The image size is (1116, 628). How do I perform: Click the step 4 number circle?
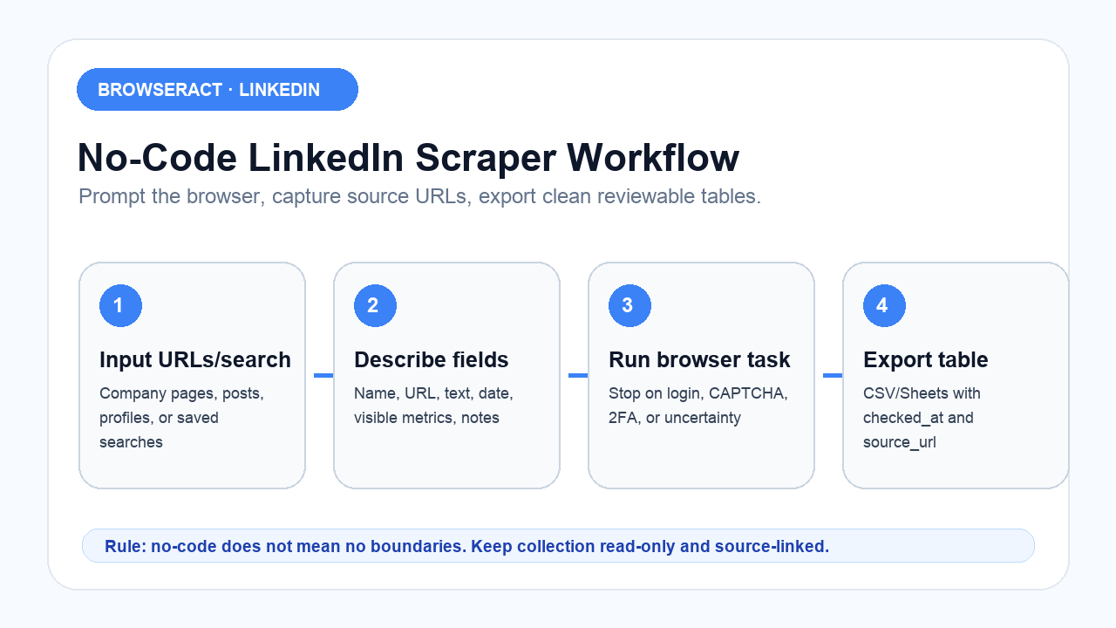pos(884,305)
